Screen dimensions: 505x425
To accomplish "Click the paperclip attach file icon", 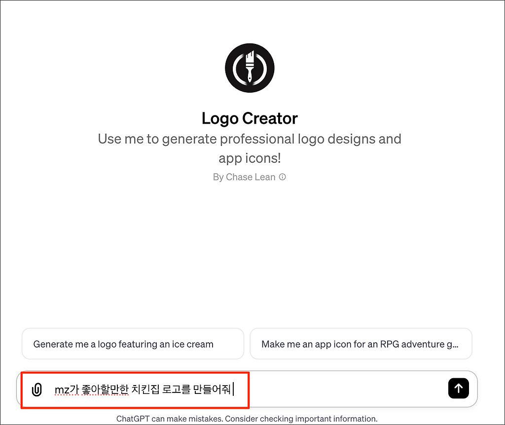I will point(36,390).
